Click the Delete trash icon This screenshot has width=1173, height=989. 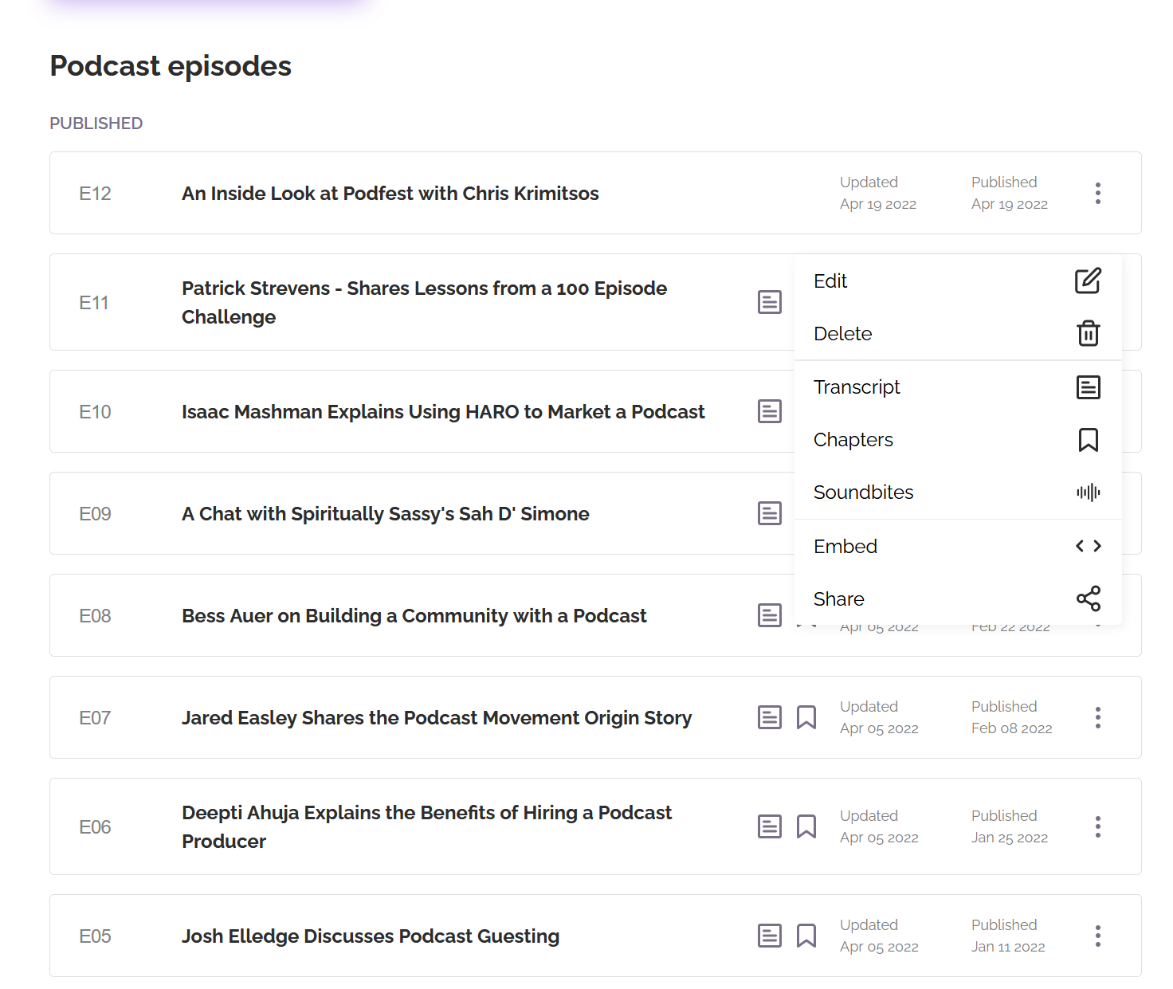[x=1089, y=334]
